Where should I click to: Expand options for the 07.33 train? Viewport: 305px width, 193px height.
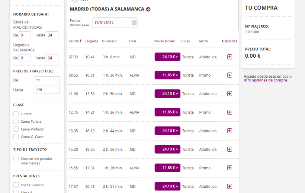[229, 57]
